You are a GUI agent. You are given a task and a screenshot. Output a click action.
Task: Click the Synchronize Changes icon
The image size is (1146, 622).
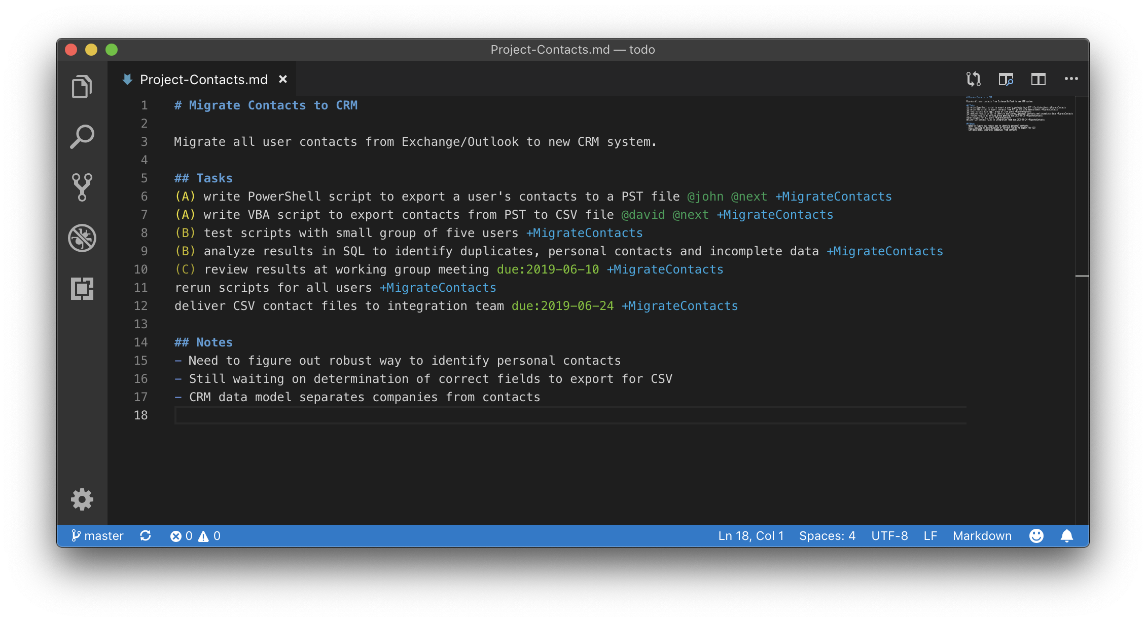click(146, 536)
